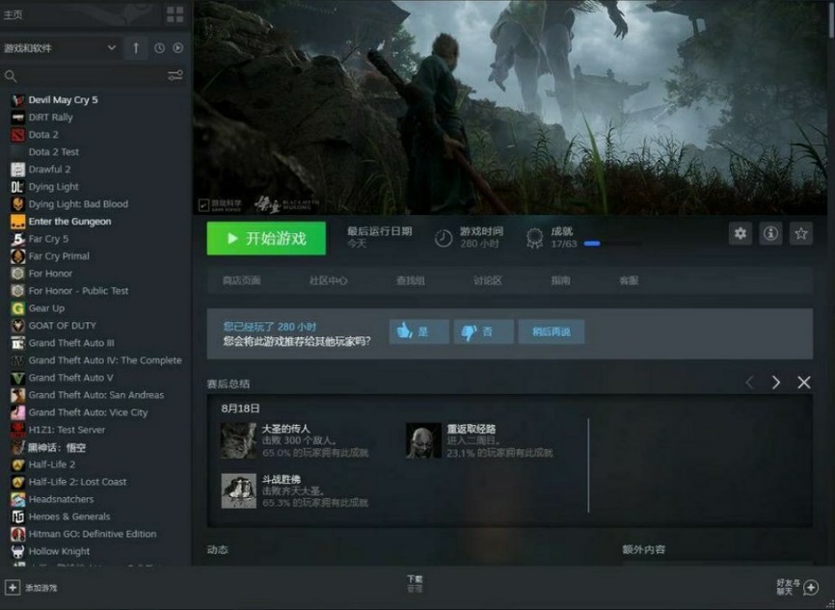Toggle the ready-to-play filter icon

point(177,48)
